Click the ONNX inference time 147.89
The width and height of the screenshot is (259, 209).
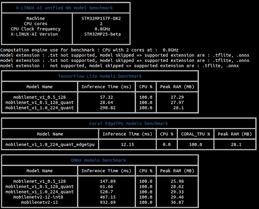pos(108,181)
